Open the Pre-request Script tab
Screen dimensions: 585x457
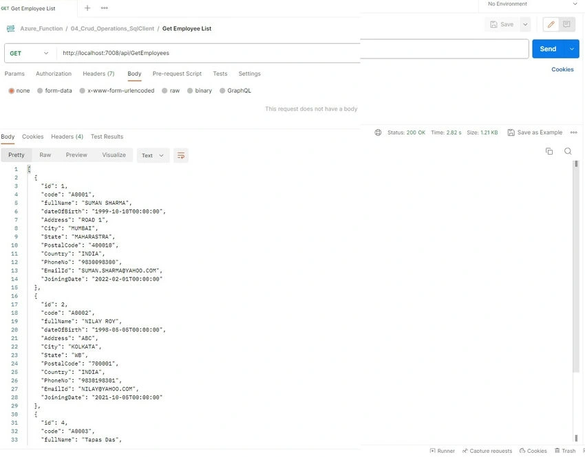pyautogui.click(x=177, y=74)
